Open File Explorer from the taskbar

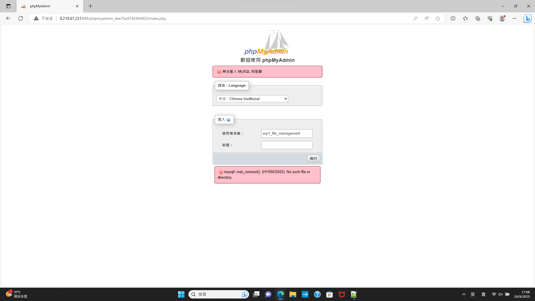(x=293, y=294)
